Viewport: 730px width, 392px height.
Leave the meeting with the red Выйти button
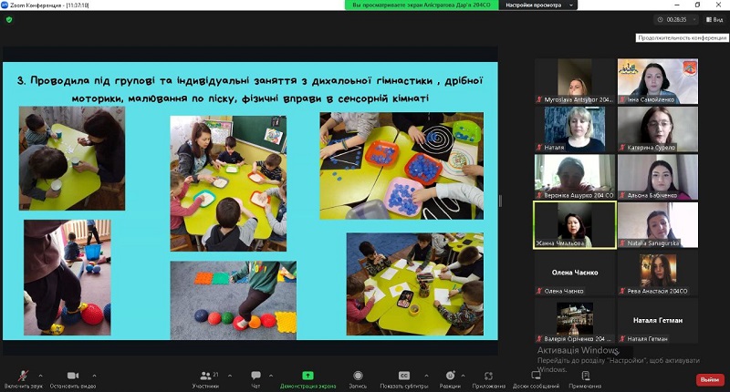(708, 379)
